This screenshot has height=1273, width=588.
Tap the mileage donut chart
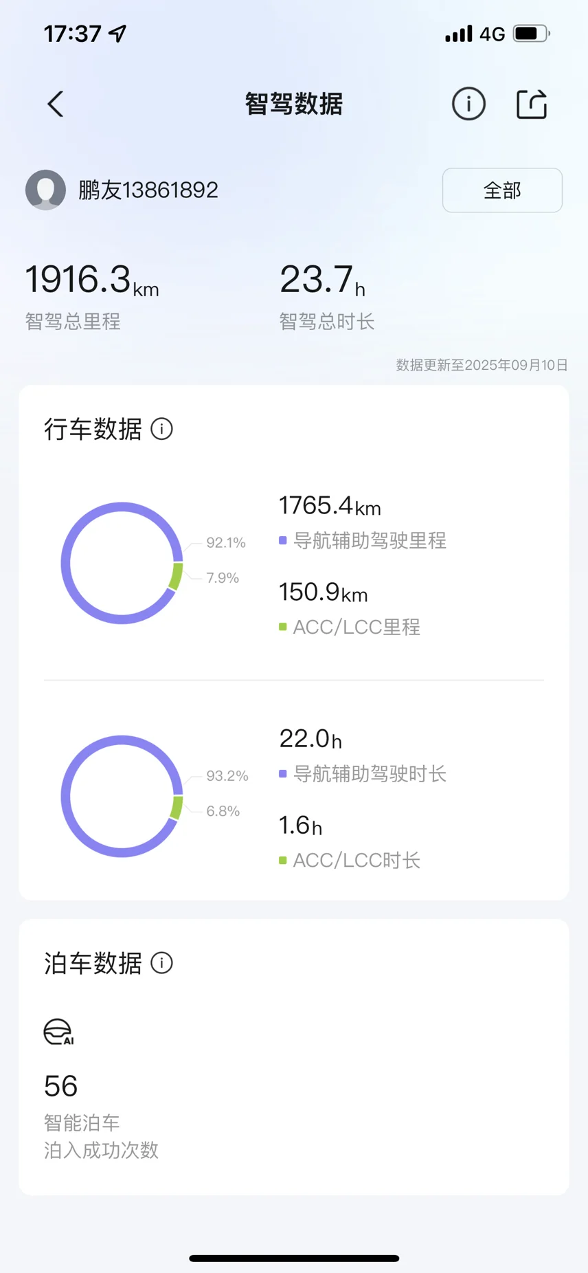tap(122, 563)
